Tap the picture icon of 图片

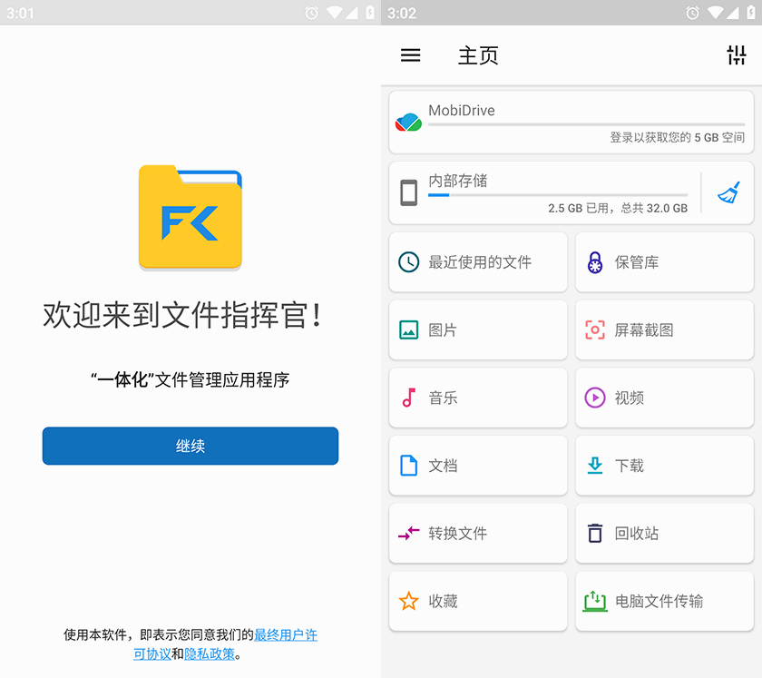tap(409, 329)
